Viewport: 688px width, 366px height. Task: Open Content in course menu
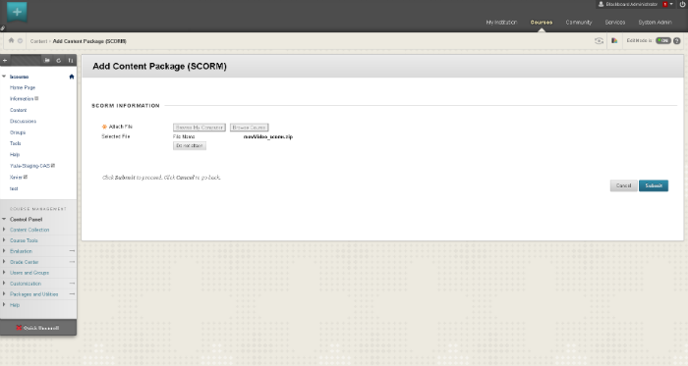pos(19,110)
